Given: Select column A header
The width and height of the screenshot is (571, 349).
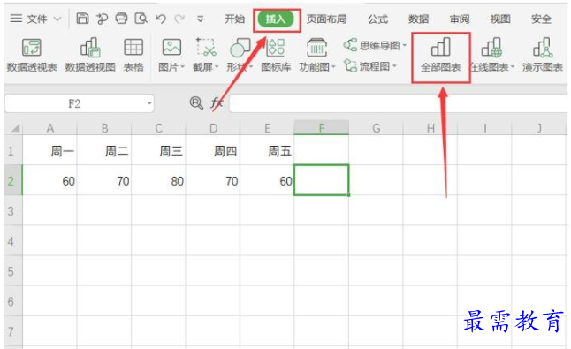Looking at the screenshot, I should click(49, 128).
